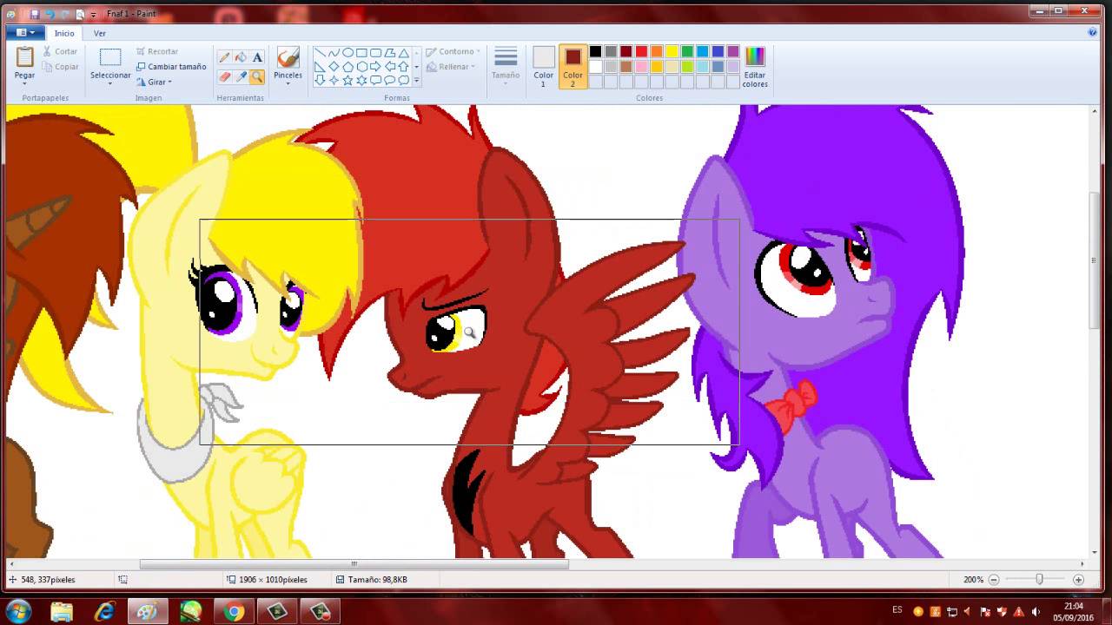Select the Pencil tool
The width and height of the screenshot is (1112, 625).
(x=224, y=57)
